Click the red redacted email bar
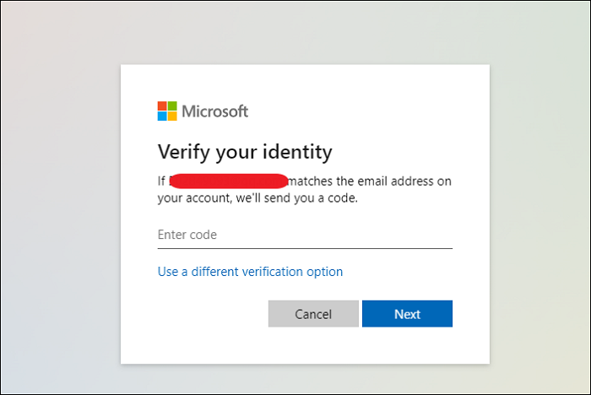 click(228, 181)
